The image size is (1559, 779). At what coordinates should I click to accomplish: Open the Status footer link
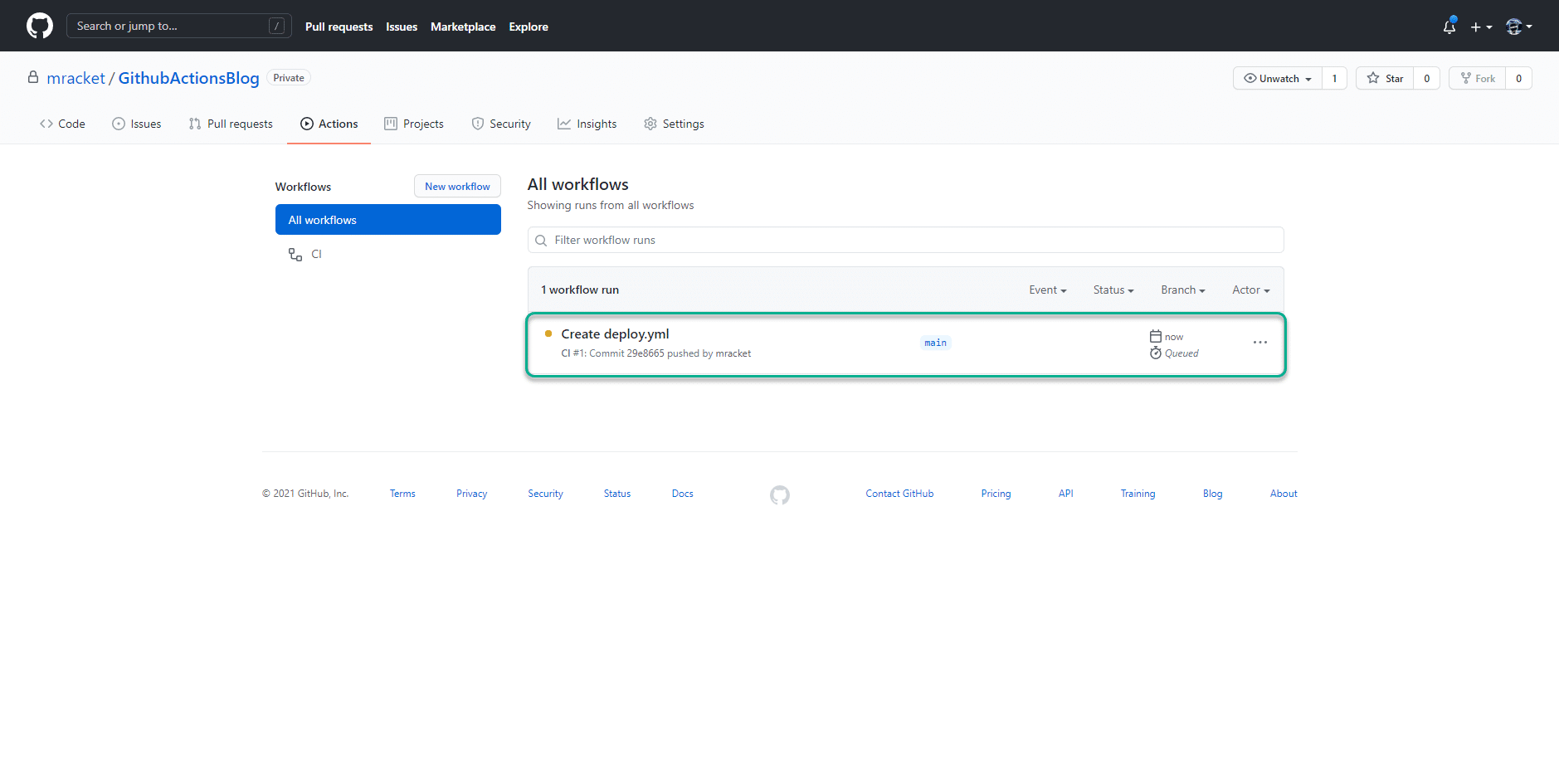pyautogui.click(x=617, y=494)
